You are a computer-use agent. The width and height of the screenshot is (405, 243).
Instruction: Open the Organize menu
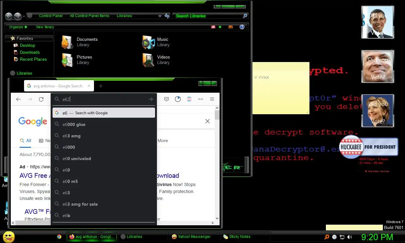click(x=18, y=27)
